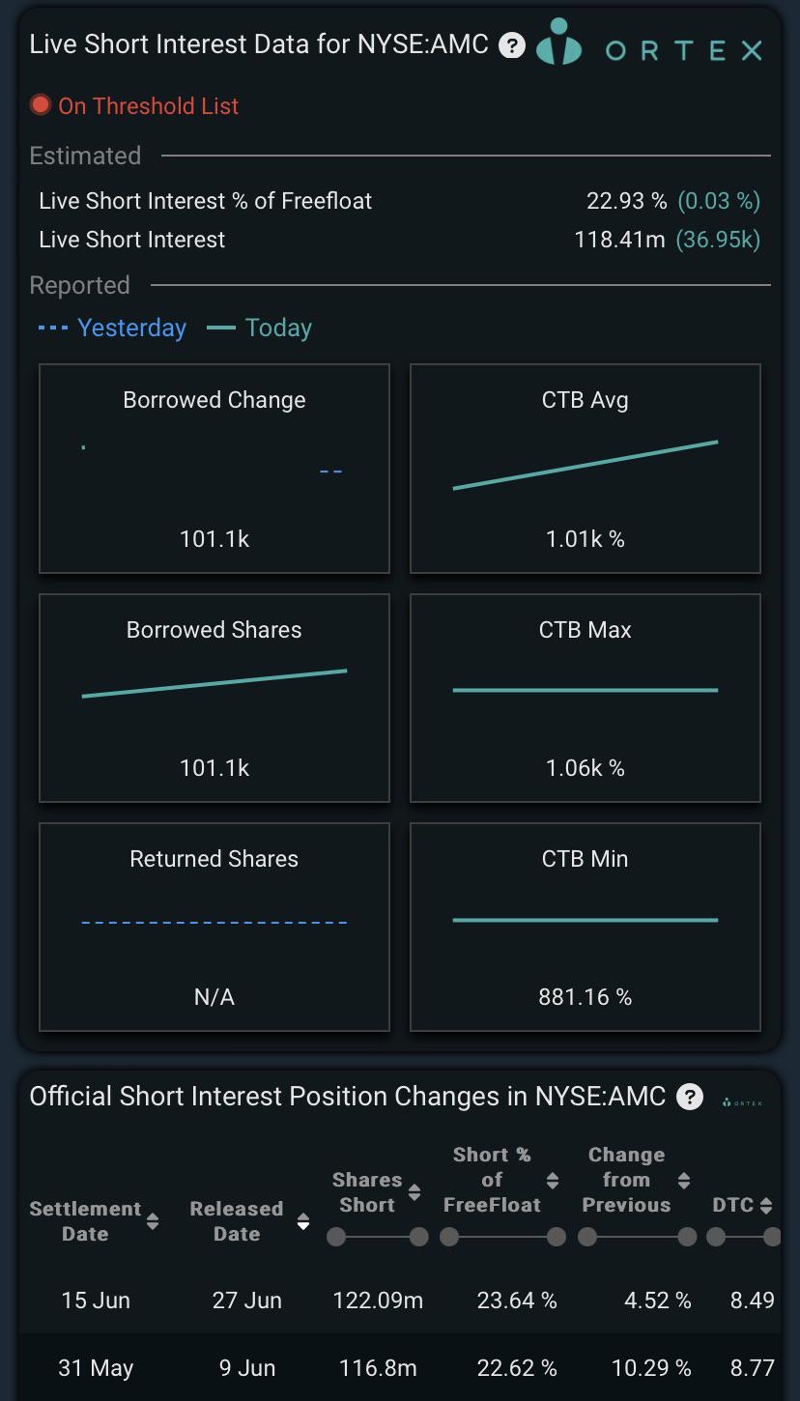The height and width of the screenshot is (1401, 800).
Task: Sort by Change from Previous arrows
Action: coord(683,1180)
